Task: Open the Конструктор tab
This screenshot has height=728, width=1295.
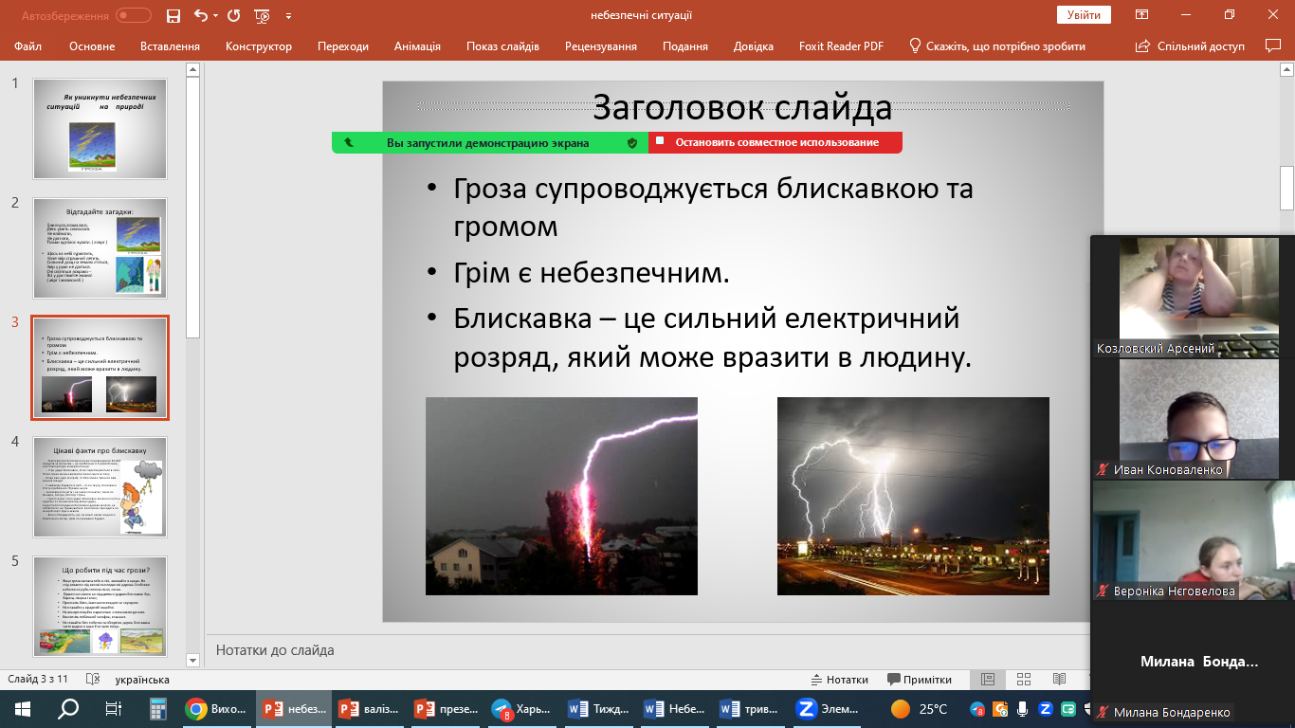Action: (259, 45)
